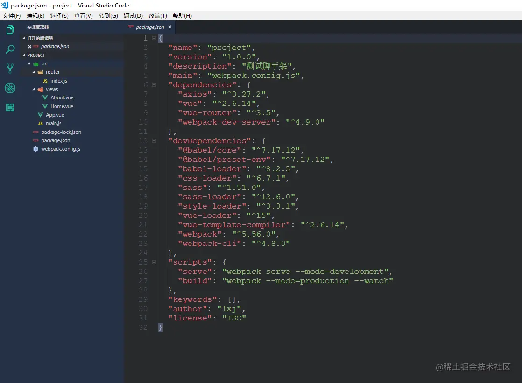Select package.json in the open editors list

[x=55, y=47]
